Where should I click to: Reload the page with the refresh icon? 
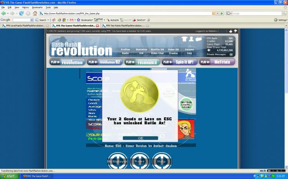click(21, 13)
